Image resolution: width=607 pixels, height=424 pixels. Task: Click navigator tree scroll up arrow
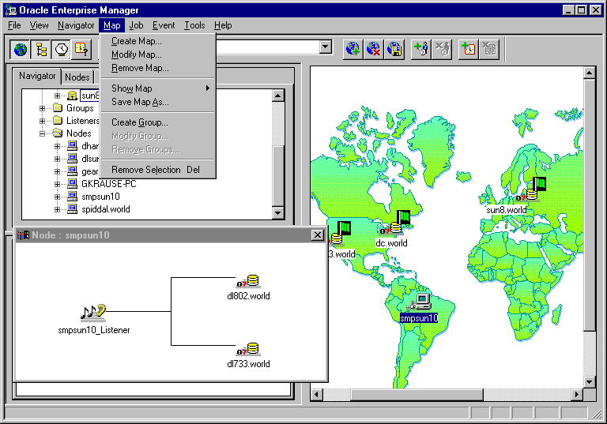tap(278, 96)
